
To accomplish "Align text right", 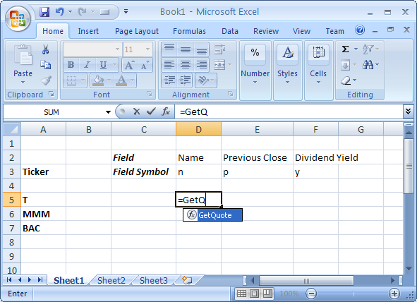I will (x=202, y=65).
